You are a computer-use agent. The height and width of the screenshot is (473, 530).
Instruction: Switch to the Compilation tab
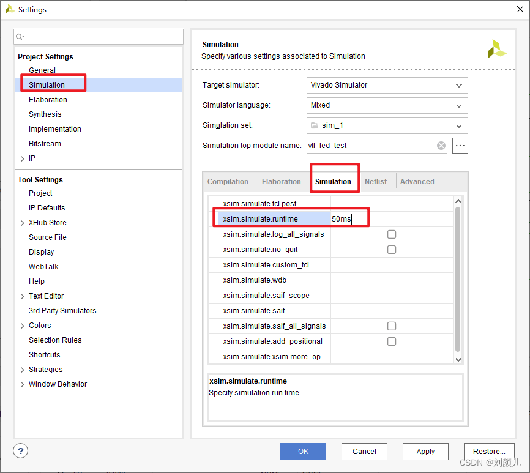coord(228,182)
